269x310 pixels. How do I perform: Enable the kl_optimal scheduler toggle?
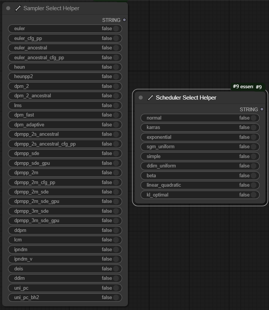pos(254,195)
